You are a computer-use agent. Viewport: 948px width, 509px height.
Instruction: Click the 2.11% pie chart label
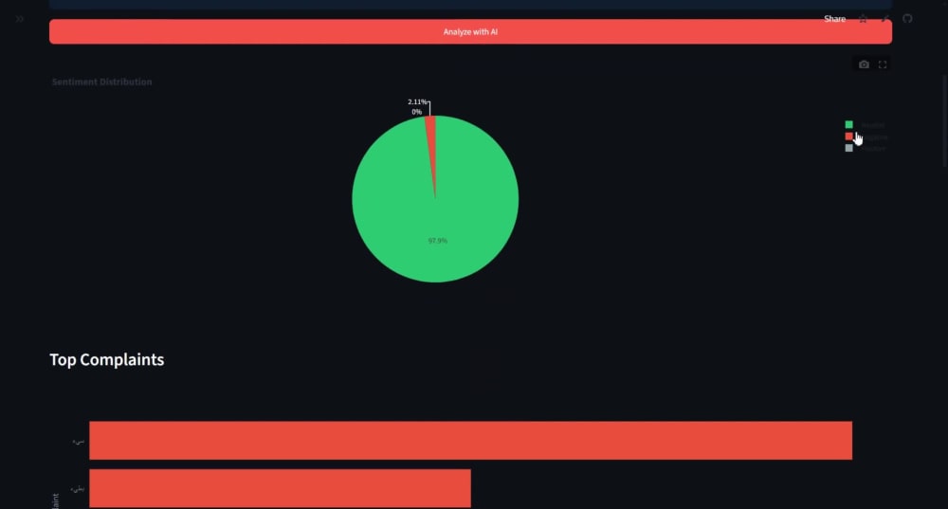click(417, 101)
